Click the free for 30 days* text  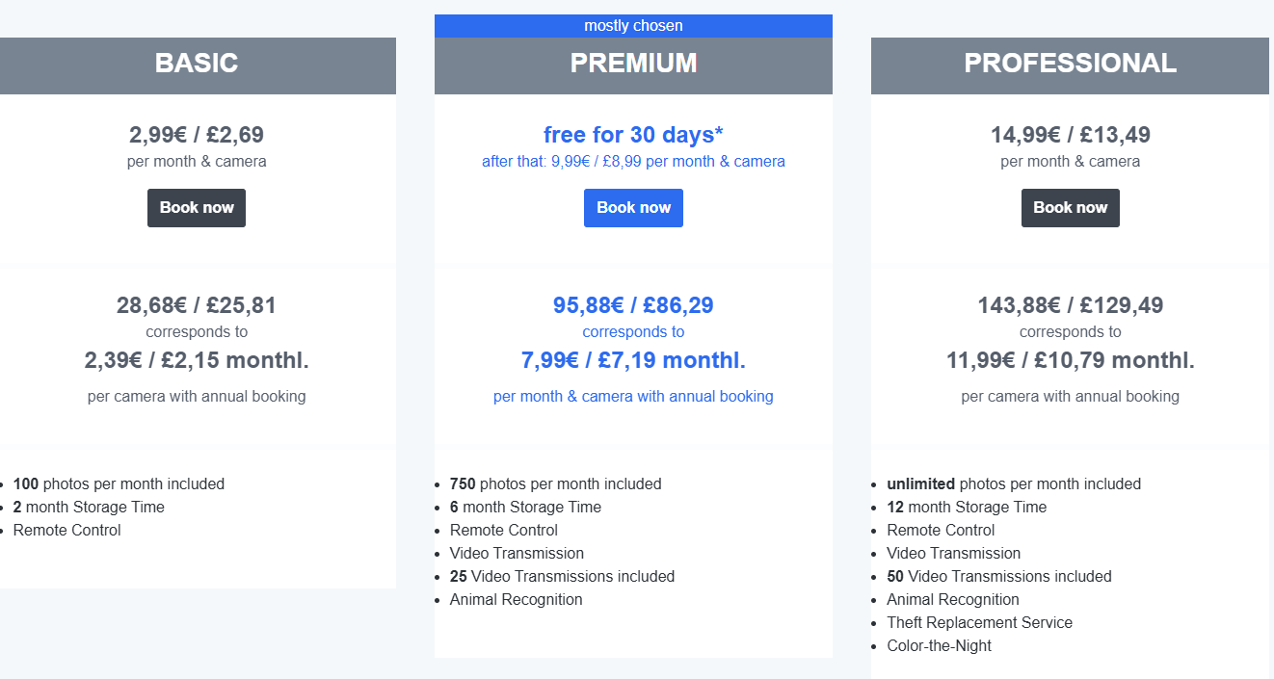(x=633, y=135)
